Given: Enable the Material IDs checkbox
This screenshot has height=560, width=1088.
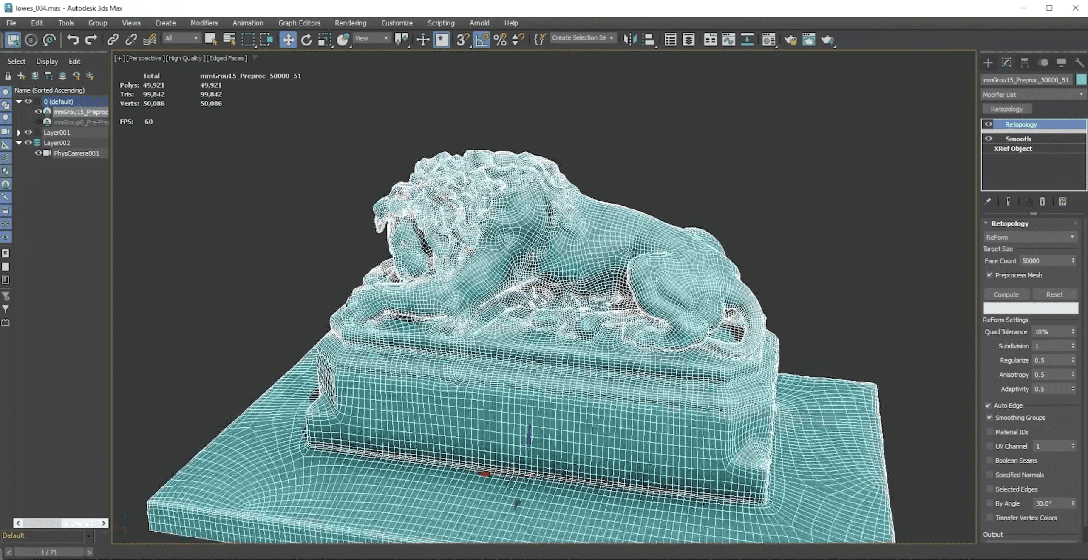Looking at the screenshot, I should 989,432.
